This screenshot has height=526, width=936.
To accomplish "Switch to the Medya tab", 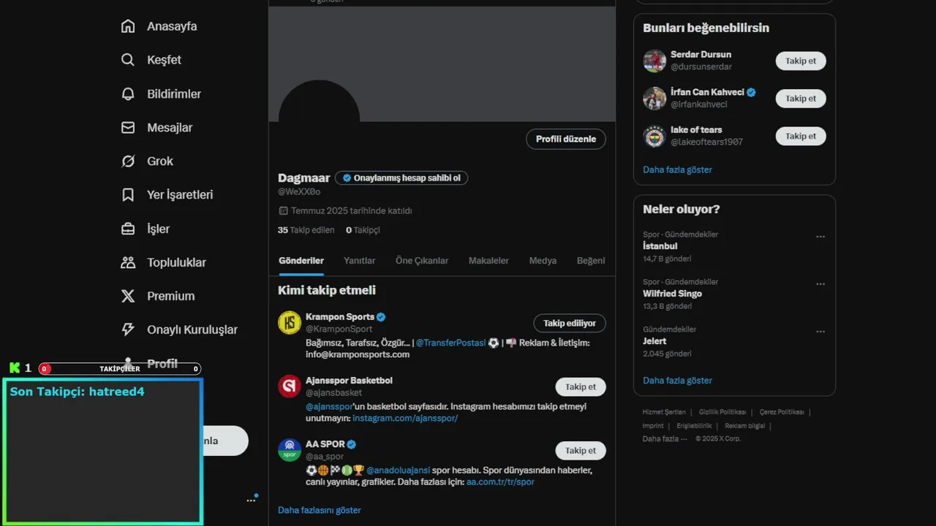I will (x=543, y=261).
